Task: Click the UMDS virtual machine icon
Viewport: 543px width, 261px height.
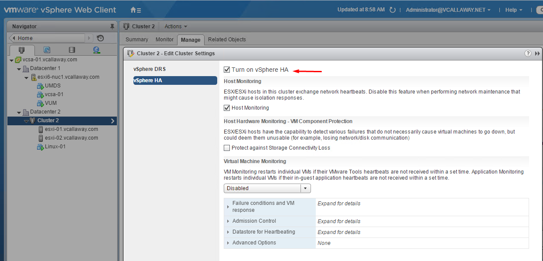Action: point(41,86)
